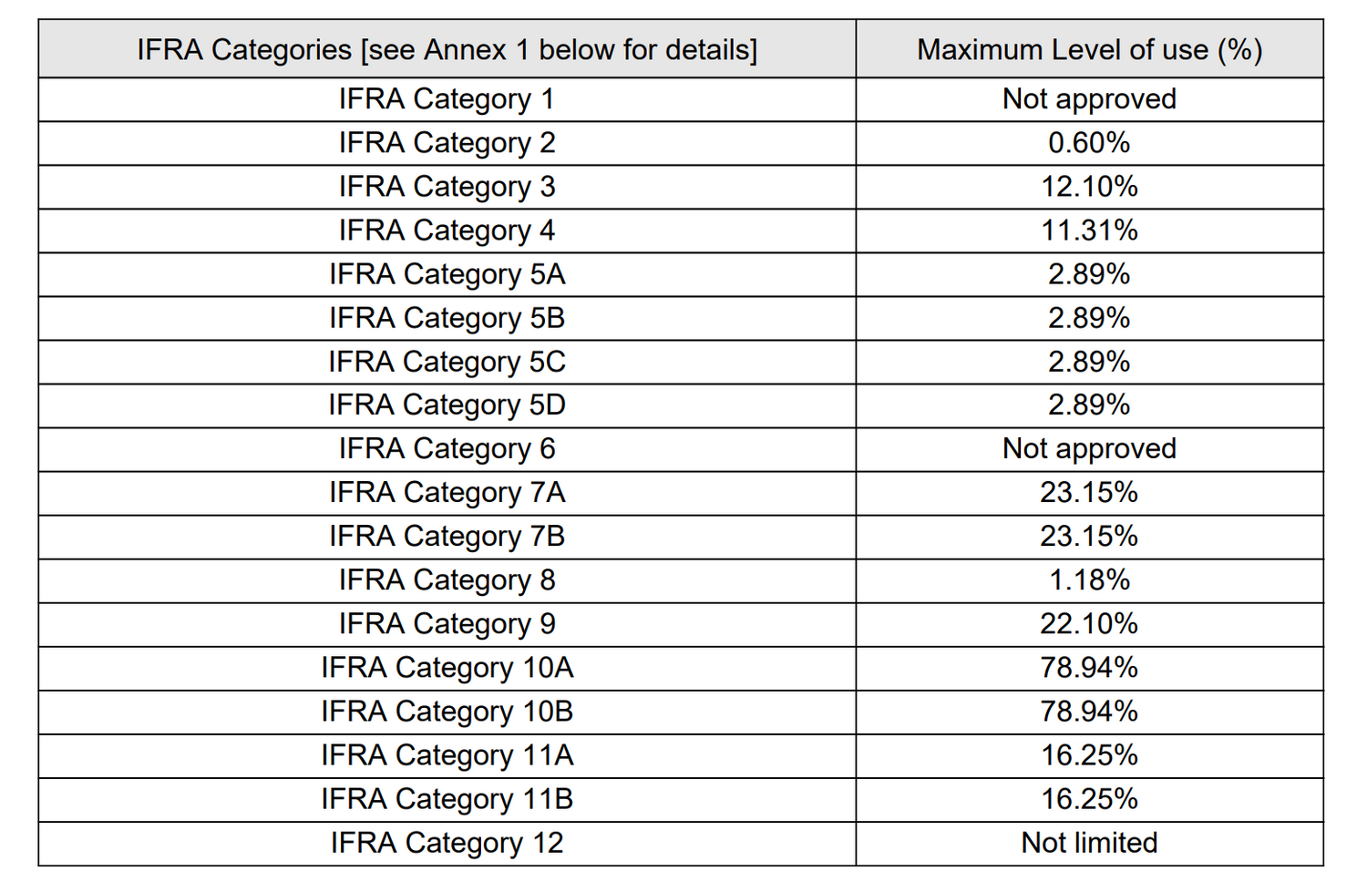Image resolution: width=1367 pixels, height=892 pixels.
Task: Click the 11.31% value cell
Action: pyautogui.click(x=1089, y=230)
